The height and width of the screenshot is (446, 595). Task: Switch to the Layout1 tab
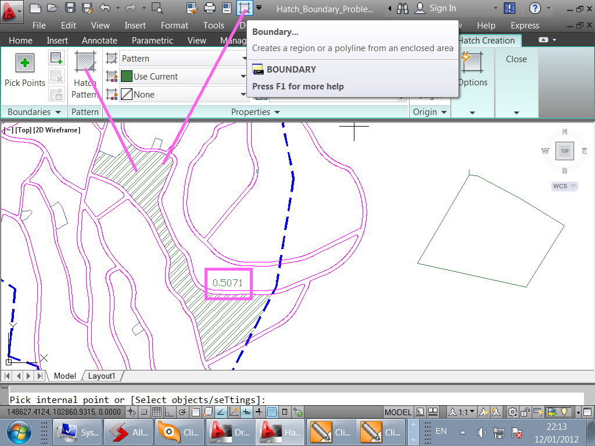pos(101,376)
